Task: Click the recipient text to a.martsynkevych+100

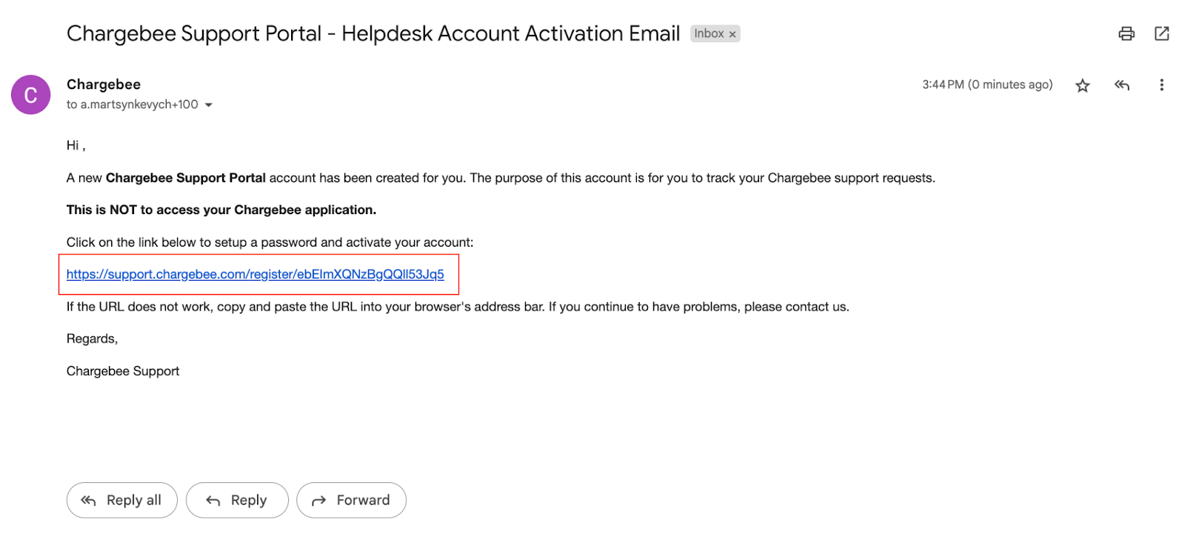Action: click(133, 104)
